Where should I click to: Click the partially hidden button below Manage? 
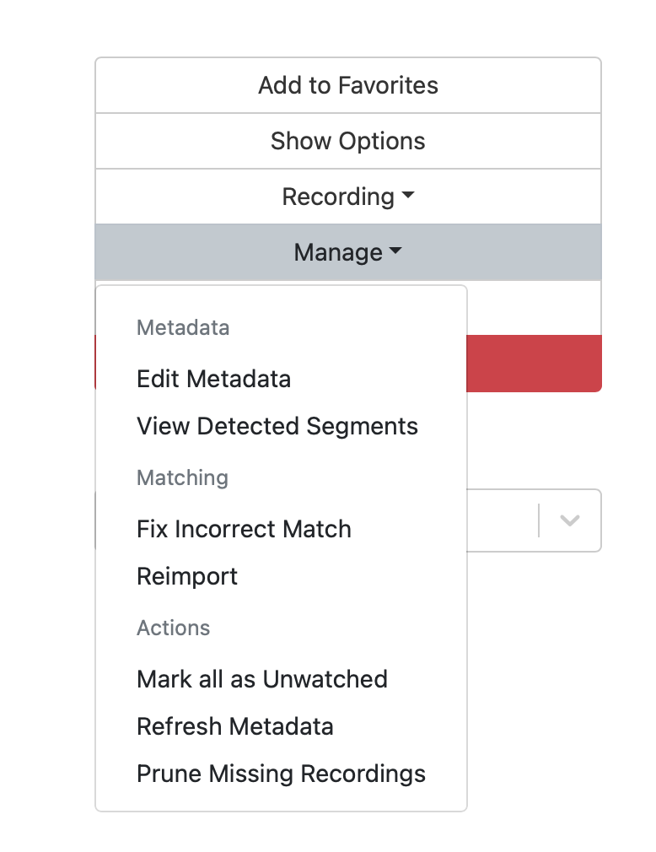(533, 308)
